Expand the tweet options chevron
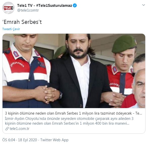The width and height of the screenshot is (148, 144). (x=143, y=5)
